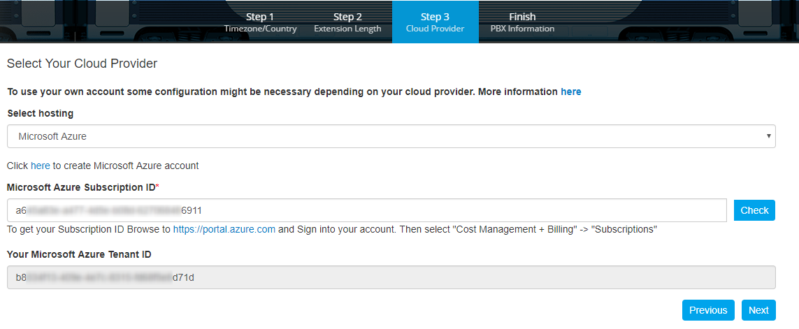Follow the More information here link
This screenshot has height=329, width=799.
coord(570,92)
